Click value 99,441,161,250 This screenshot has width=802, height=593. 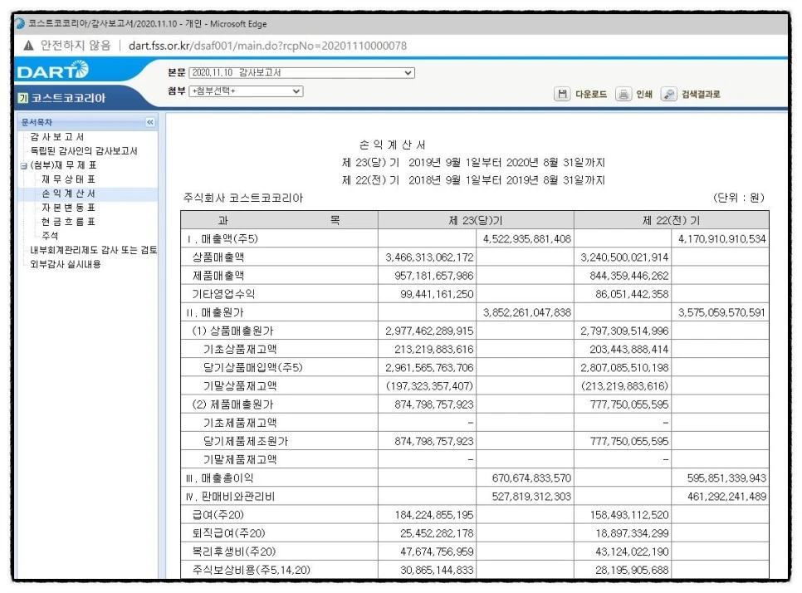437,294
